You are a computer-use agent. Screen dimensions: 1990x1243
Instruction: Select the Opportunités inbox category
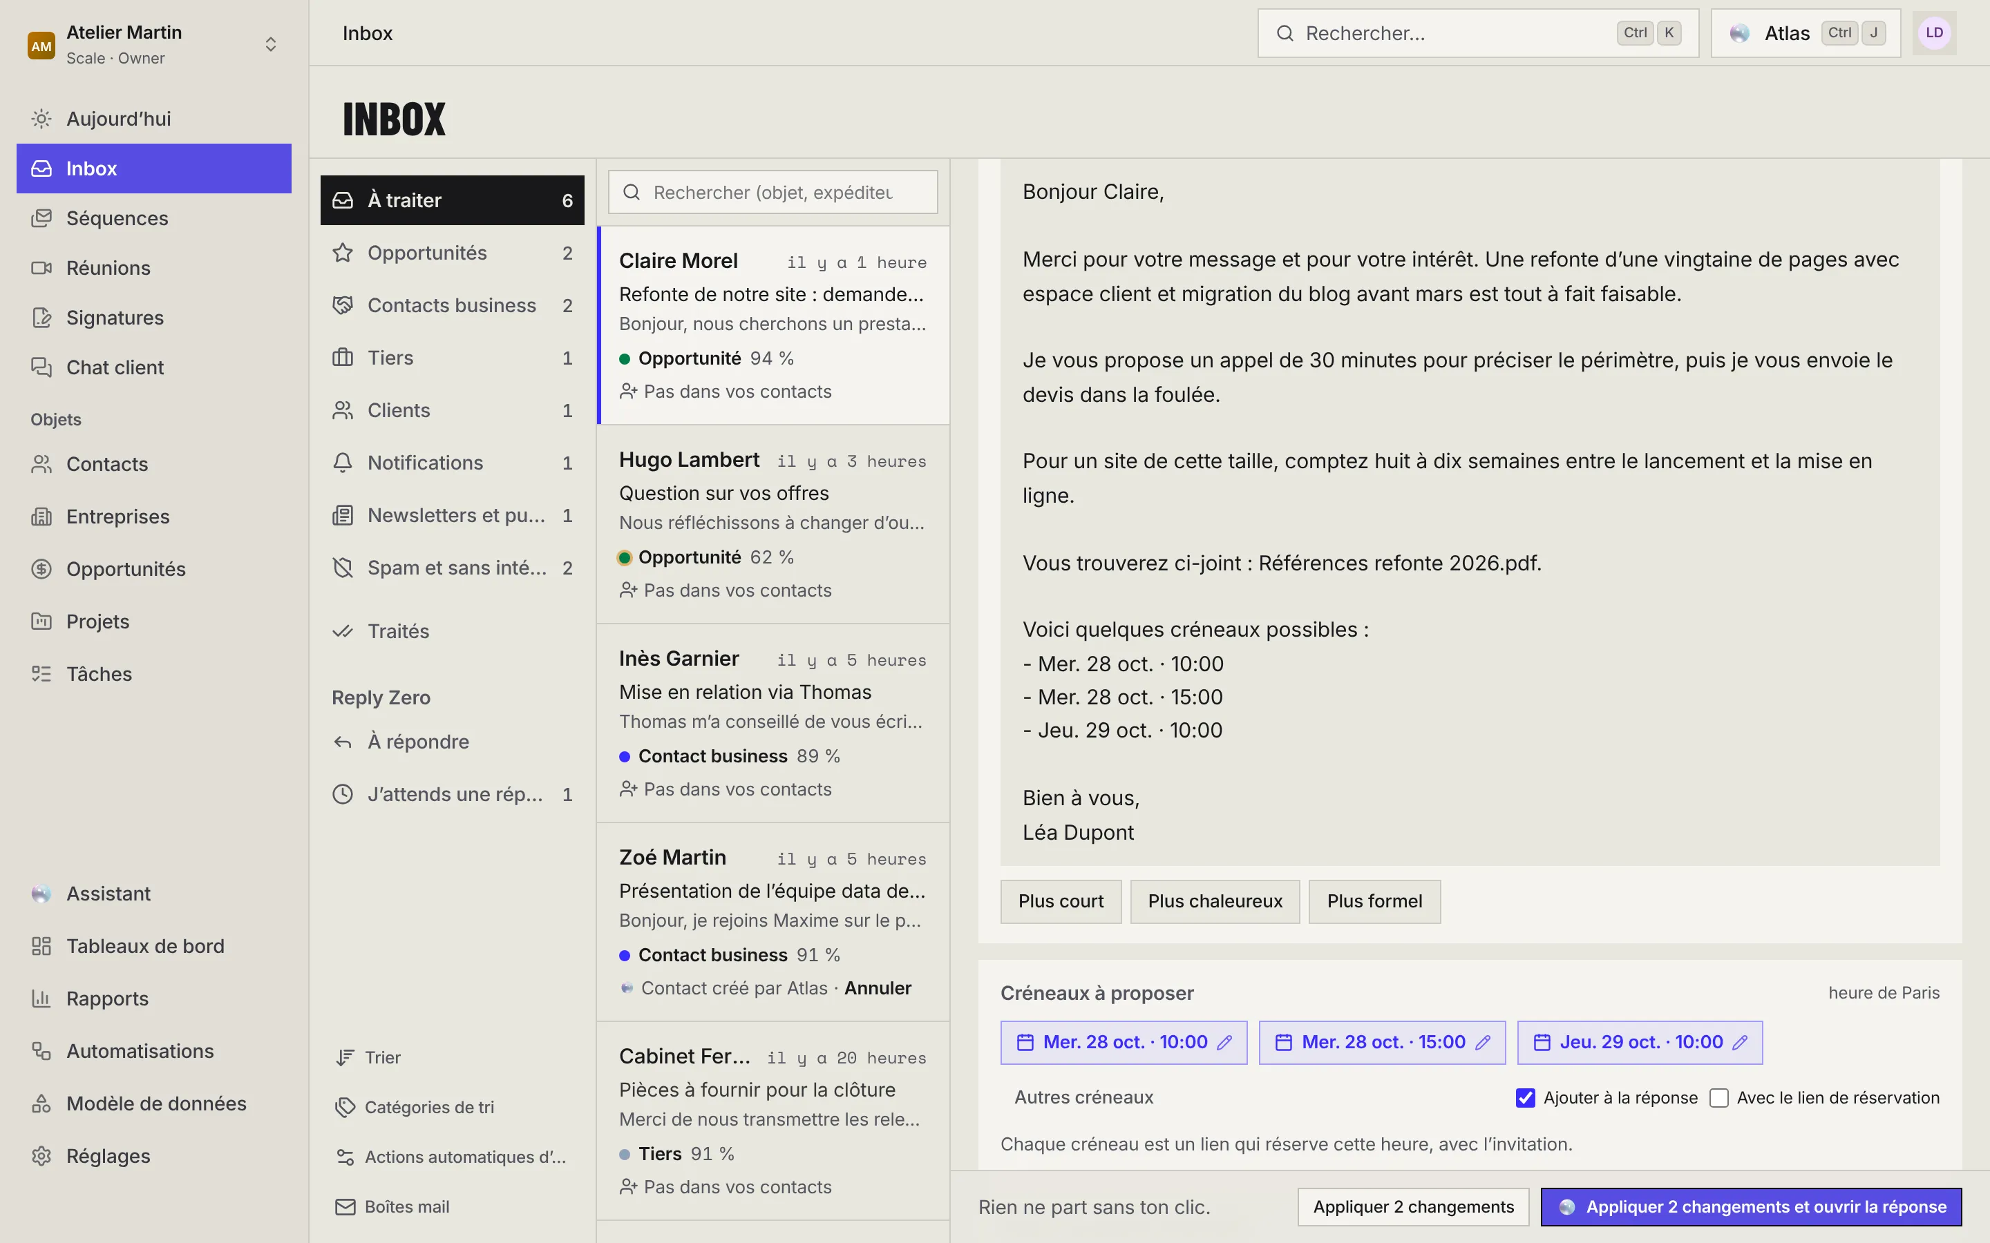click(453, 252)
